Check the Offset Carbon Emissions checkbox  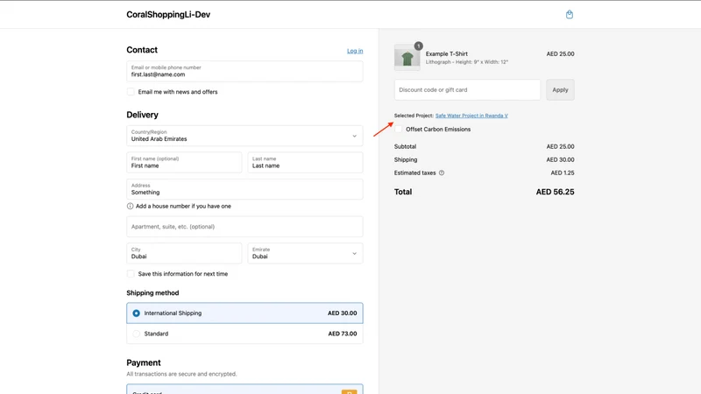point(399,129)
